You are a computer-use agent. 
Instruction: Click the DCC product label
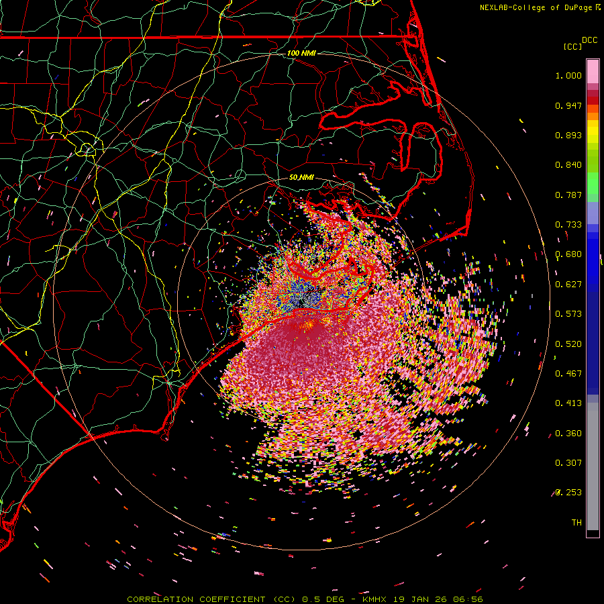tap(589, 40)
